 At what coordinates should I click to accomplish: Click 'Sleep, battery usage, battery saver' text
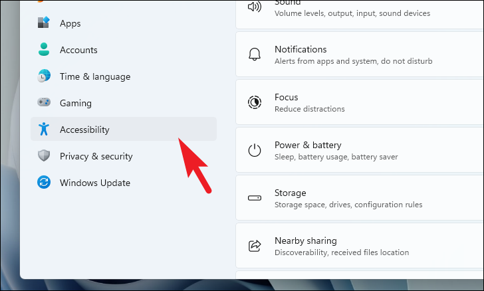point(336,157)
